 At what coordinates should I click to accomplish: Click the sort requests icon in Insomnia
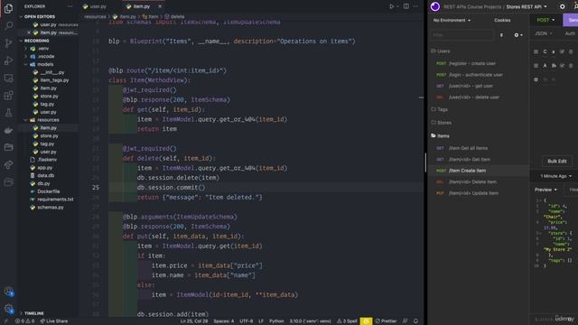(502, 35)
